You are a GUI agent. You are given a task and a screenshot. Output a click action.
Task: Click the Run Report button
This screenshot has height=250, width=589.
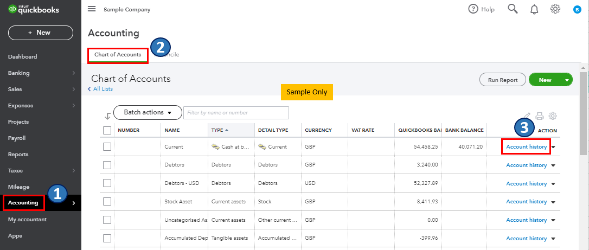pos(502,80)
